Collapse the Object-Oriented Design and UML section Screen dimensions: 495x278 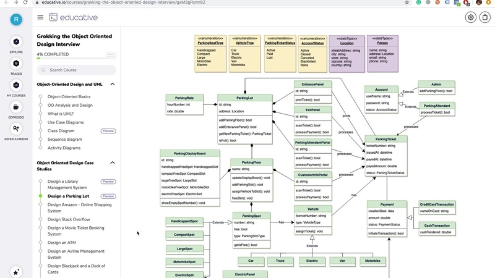coord(113,84)
